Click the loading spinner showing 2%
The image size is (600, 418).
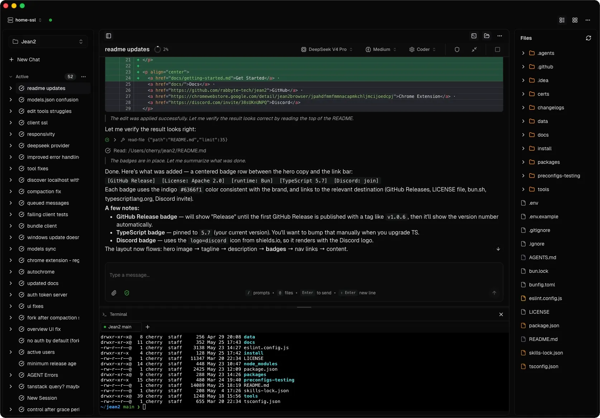(158, 49)
